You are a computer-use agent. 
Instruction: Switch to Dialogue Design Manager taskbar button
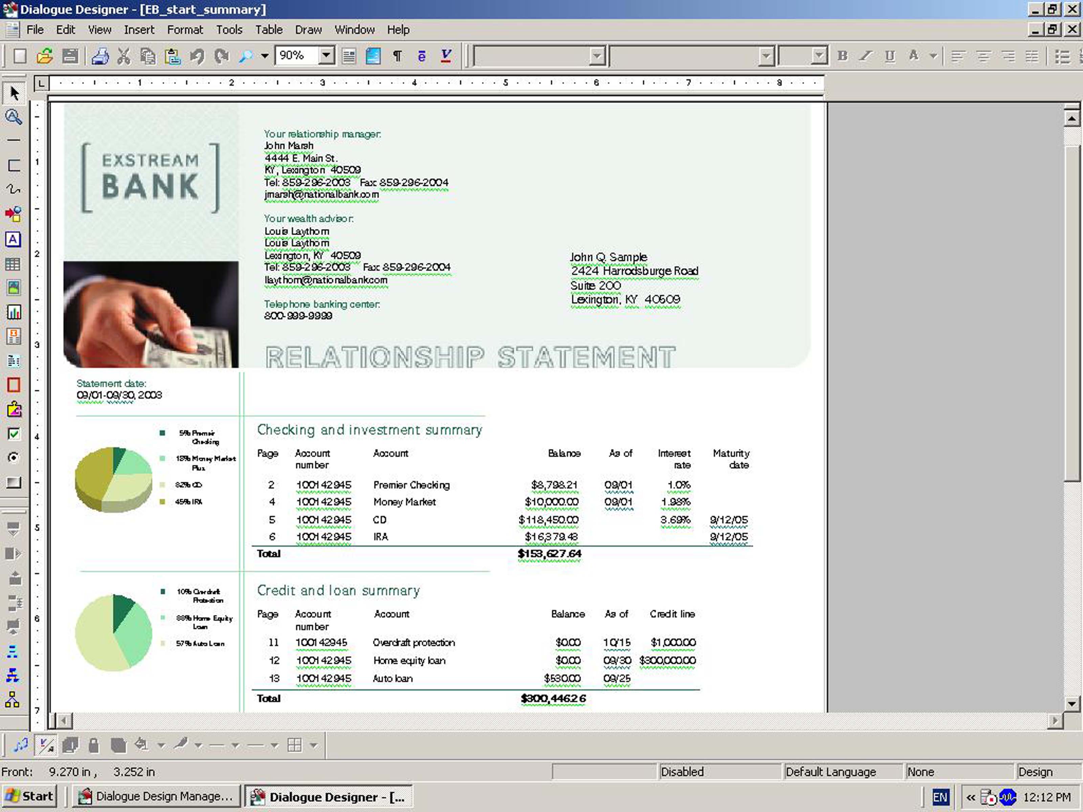pos(157,796)
